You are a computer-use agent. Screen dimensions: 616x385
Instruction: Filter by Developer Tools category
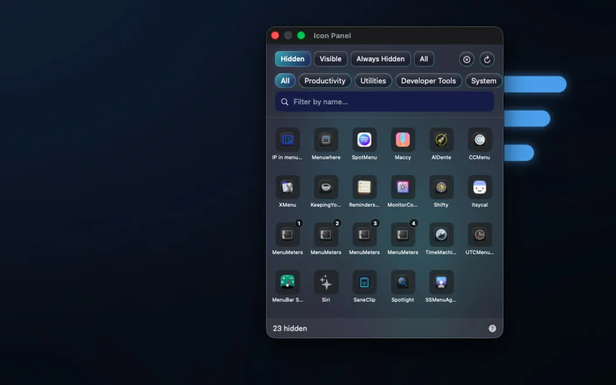[429, 80]
